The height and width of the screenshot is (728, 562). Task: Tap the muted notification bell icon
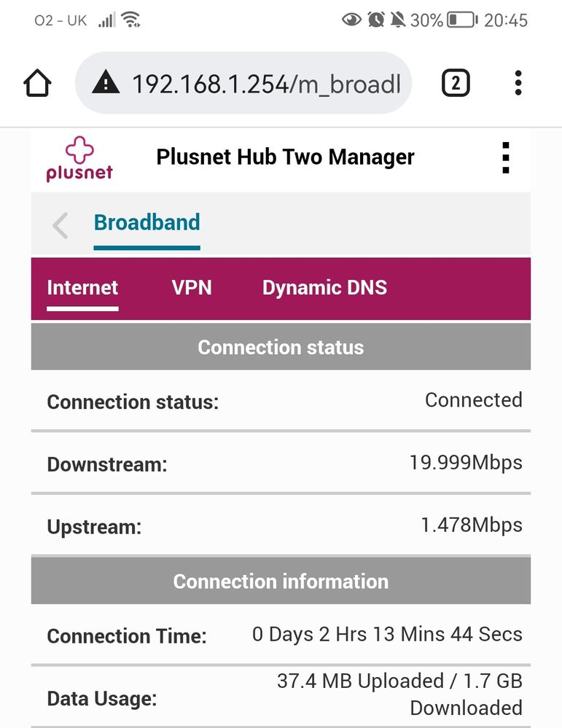click(x=398, y=20)
